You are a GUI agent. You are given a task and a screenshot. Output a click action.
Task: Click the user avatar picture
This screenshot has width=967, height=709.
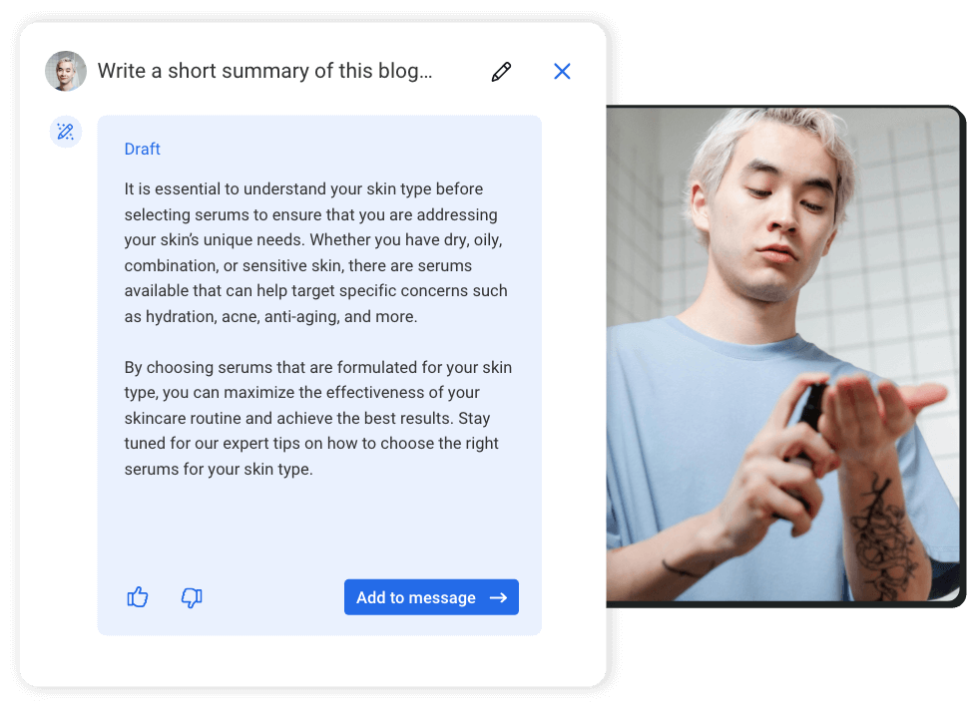click(x=65, y=71)
